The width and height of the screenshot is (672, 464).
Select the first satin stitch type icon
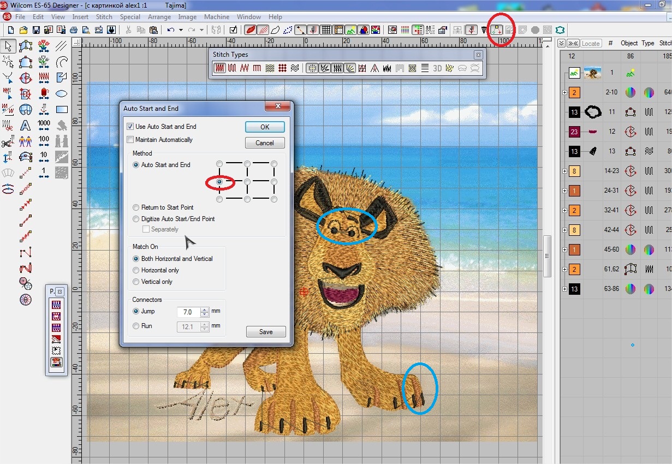tap(219, 68)
